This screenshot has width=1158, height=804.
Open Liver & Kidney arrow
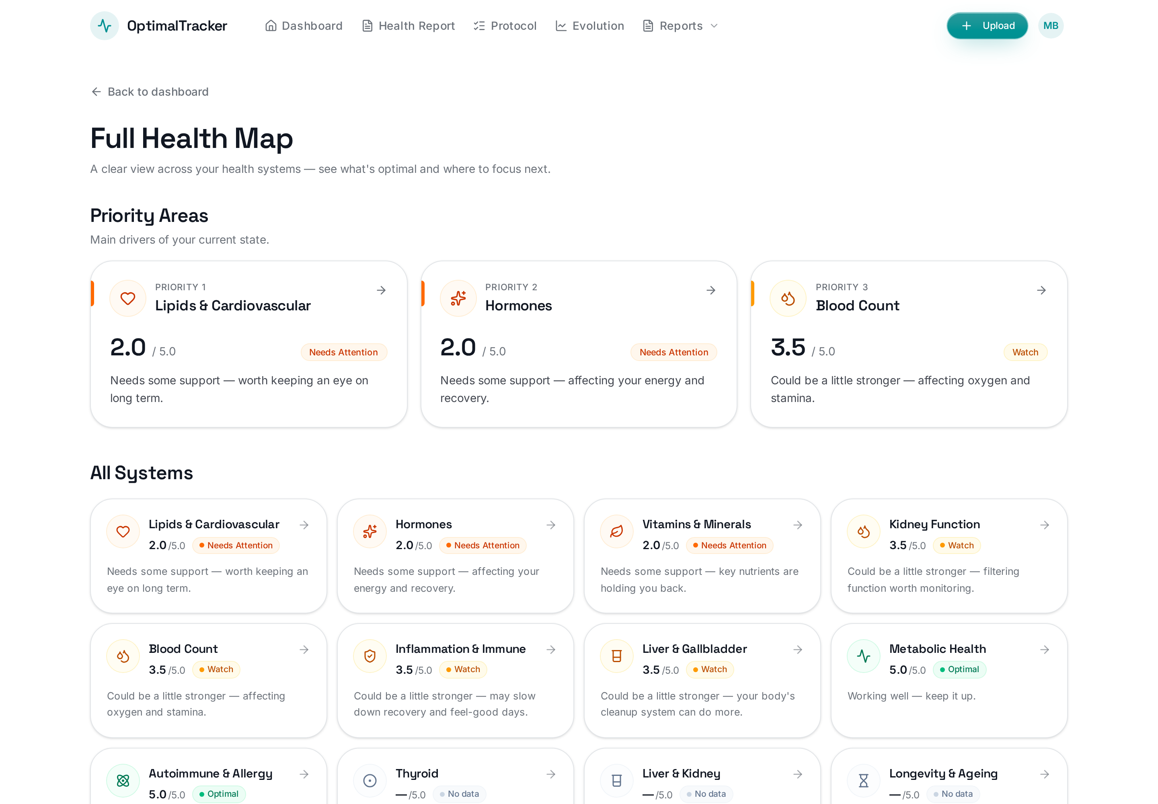[797, 774]
